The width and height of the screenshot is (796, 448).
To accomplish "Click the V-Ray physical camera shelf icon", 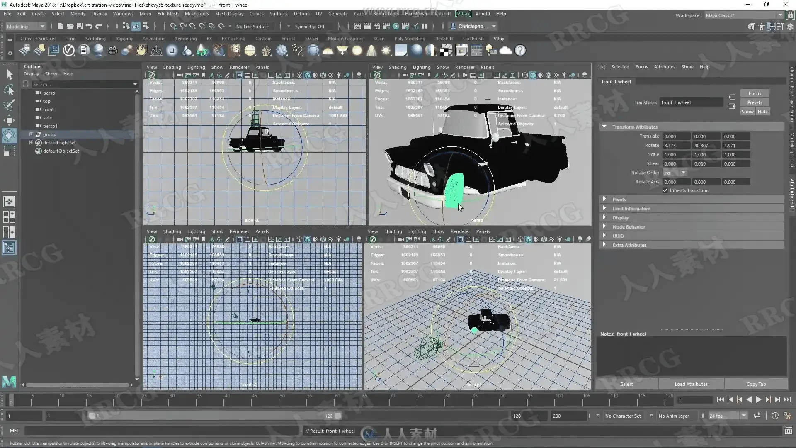I will tap(113, 51).
